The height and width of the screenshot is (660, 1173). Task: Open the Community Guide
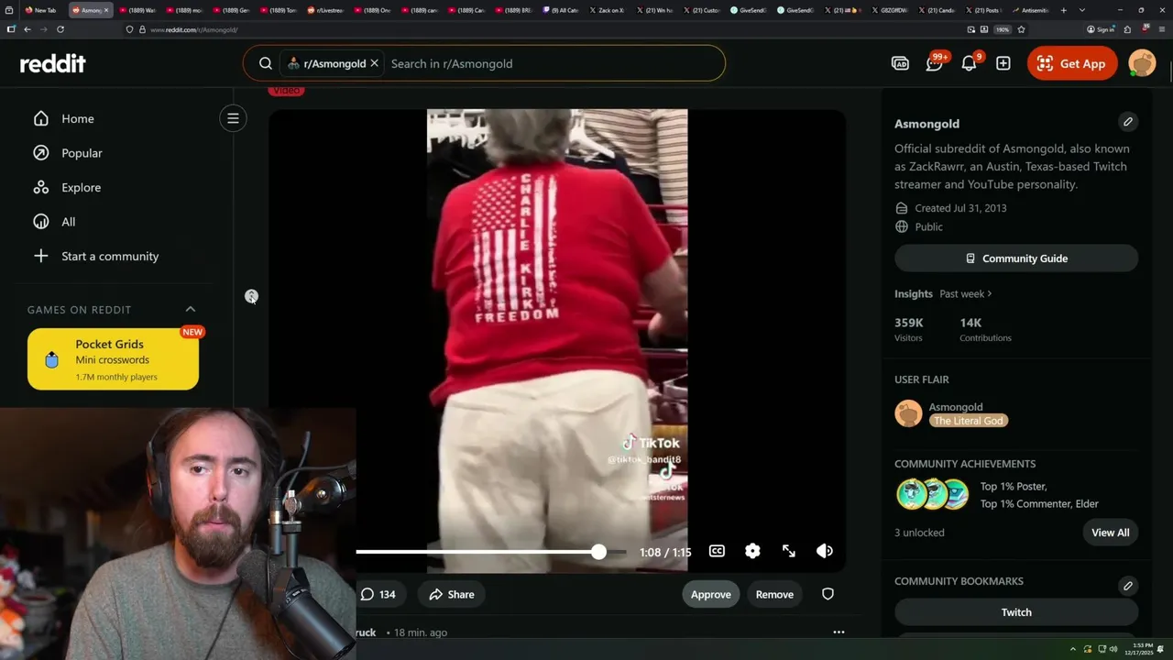point(1016,258)
